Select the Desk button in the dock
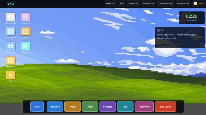Screen dimensions: 206x115 tap(37, 107)
